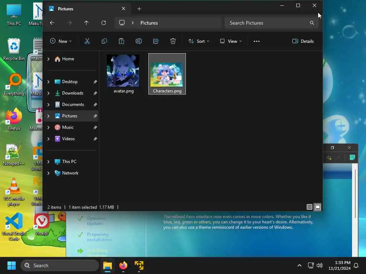Click File Explorer in the taskbar
The width and height of the screenshot is (366, 274).
pos(108,265)
